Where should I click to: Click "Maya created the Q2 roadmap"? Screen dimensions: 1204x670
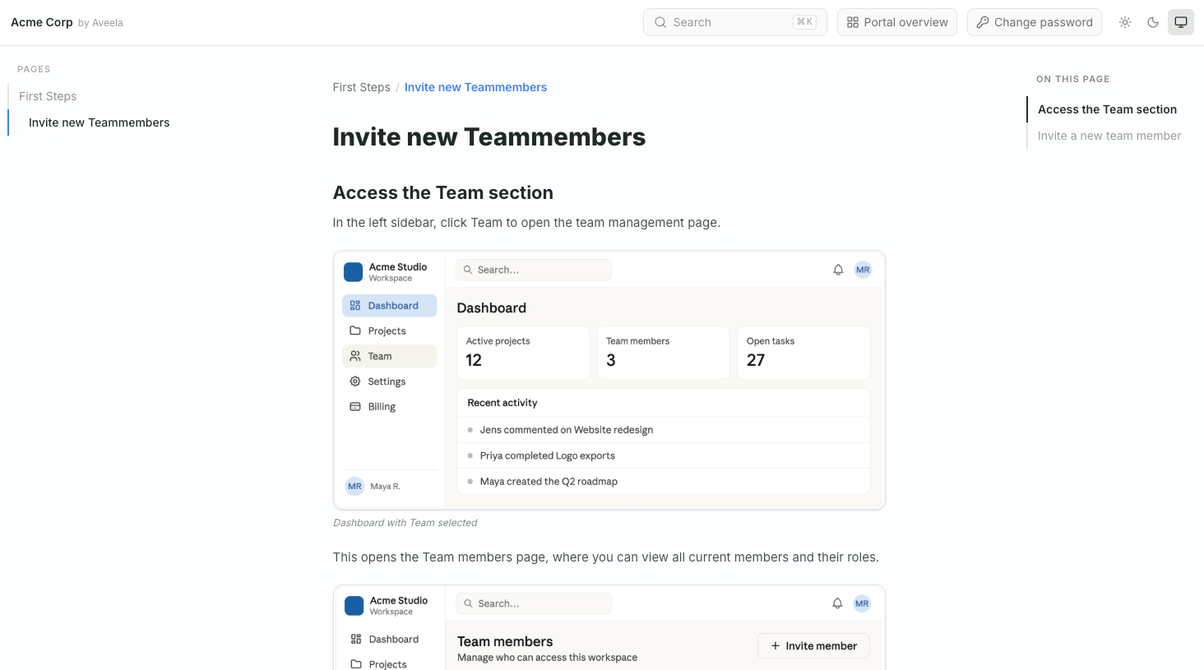[x=549, y=482]
